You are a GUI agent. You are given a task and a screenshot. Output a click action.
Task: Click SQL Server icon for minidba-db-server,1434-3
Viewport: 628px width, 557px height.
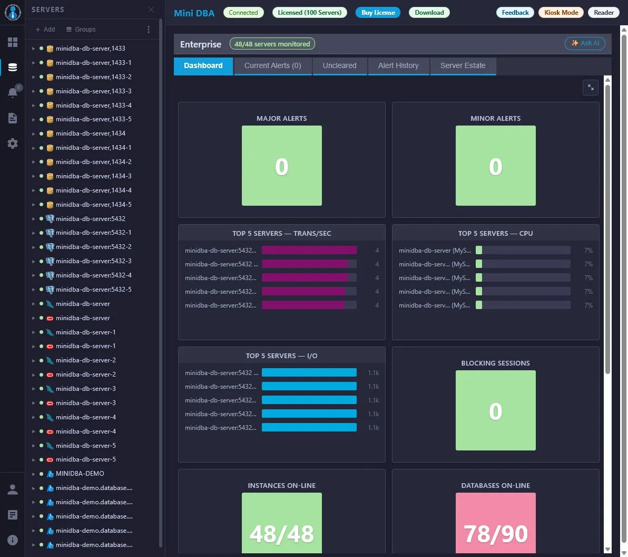(50, 177)
